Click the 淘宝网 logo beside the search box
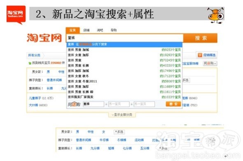The image size is (243, 161). click(x=44, y=38)
